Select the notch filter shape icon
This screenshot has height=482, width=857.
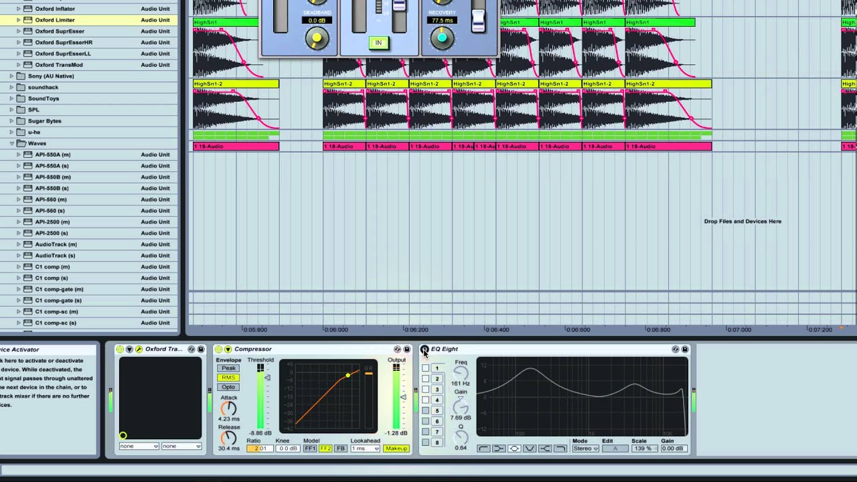(530, 449)
